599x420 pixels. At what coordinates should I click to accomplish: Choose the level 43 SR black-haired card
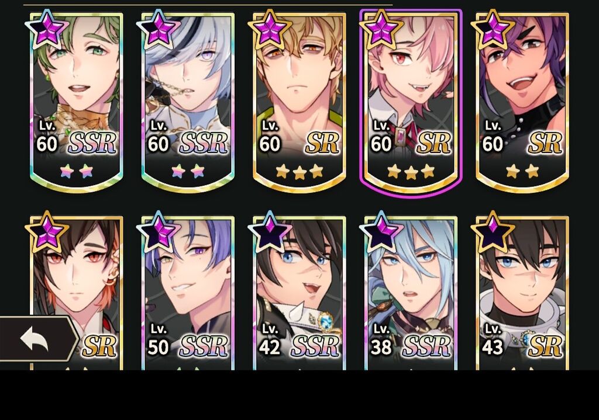[x=522, y=293]
